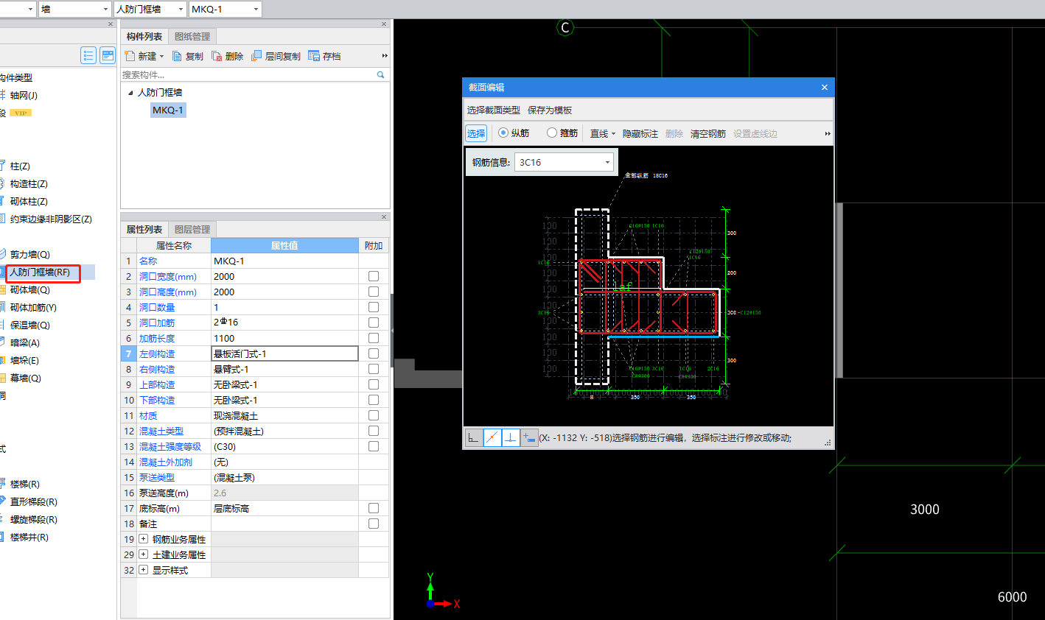Click the 左侧构造 value field 悬板活门式-1
Viewport: 1045px width, 620px height.
284,353
